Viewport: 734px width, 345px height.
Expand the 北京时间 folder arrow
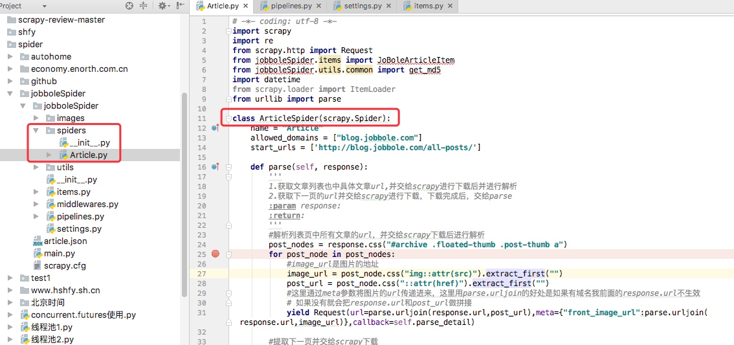pos(10,302)
